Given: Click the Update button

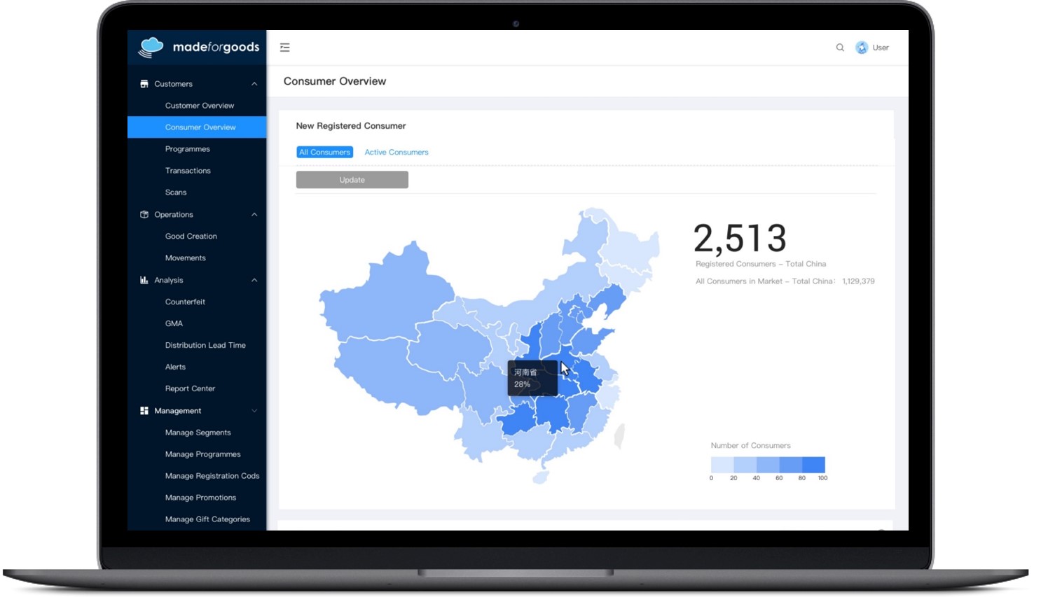Looking at the screenshot, I should [352, 180].
